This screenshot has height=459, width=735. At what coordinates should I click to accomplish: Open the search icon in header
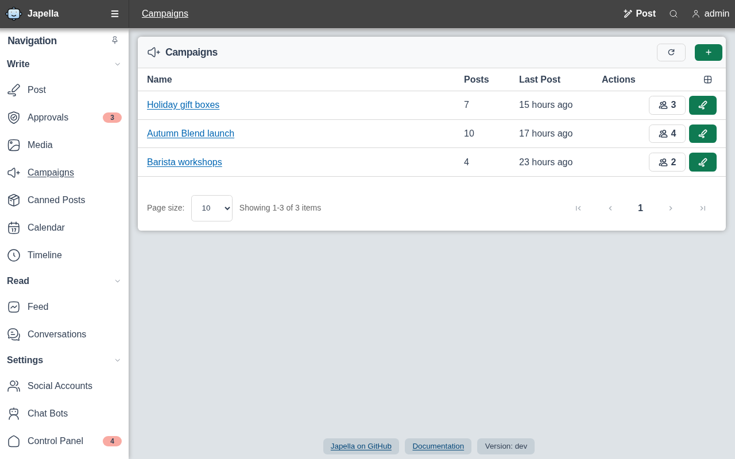click(x=674, y=14)
